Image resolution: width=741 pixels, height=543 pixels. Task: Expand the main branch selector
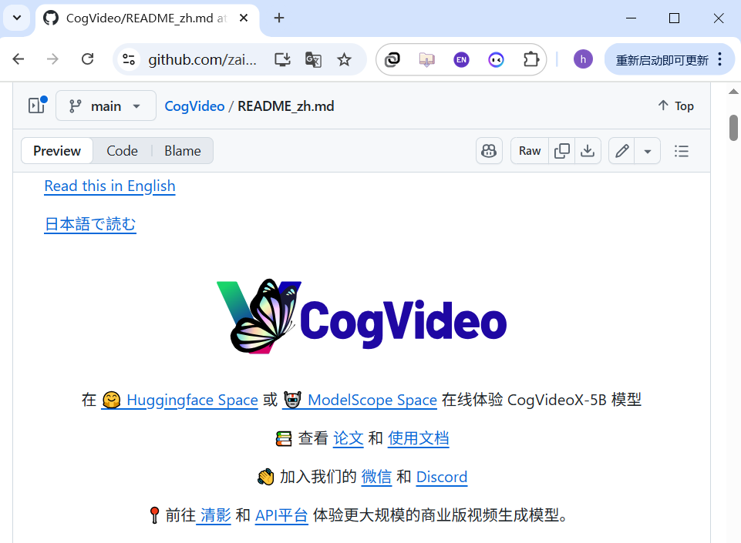pyautogui.click(x=106, y=106)
